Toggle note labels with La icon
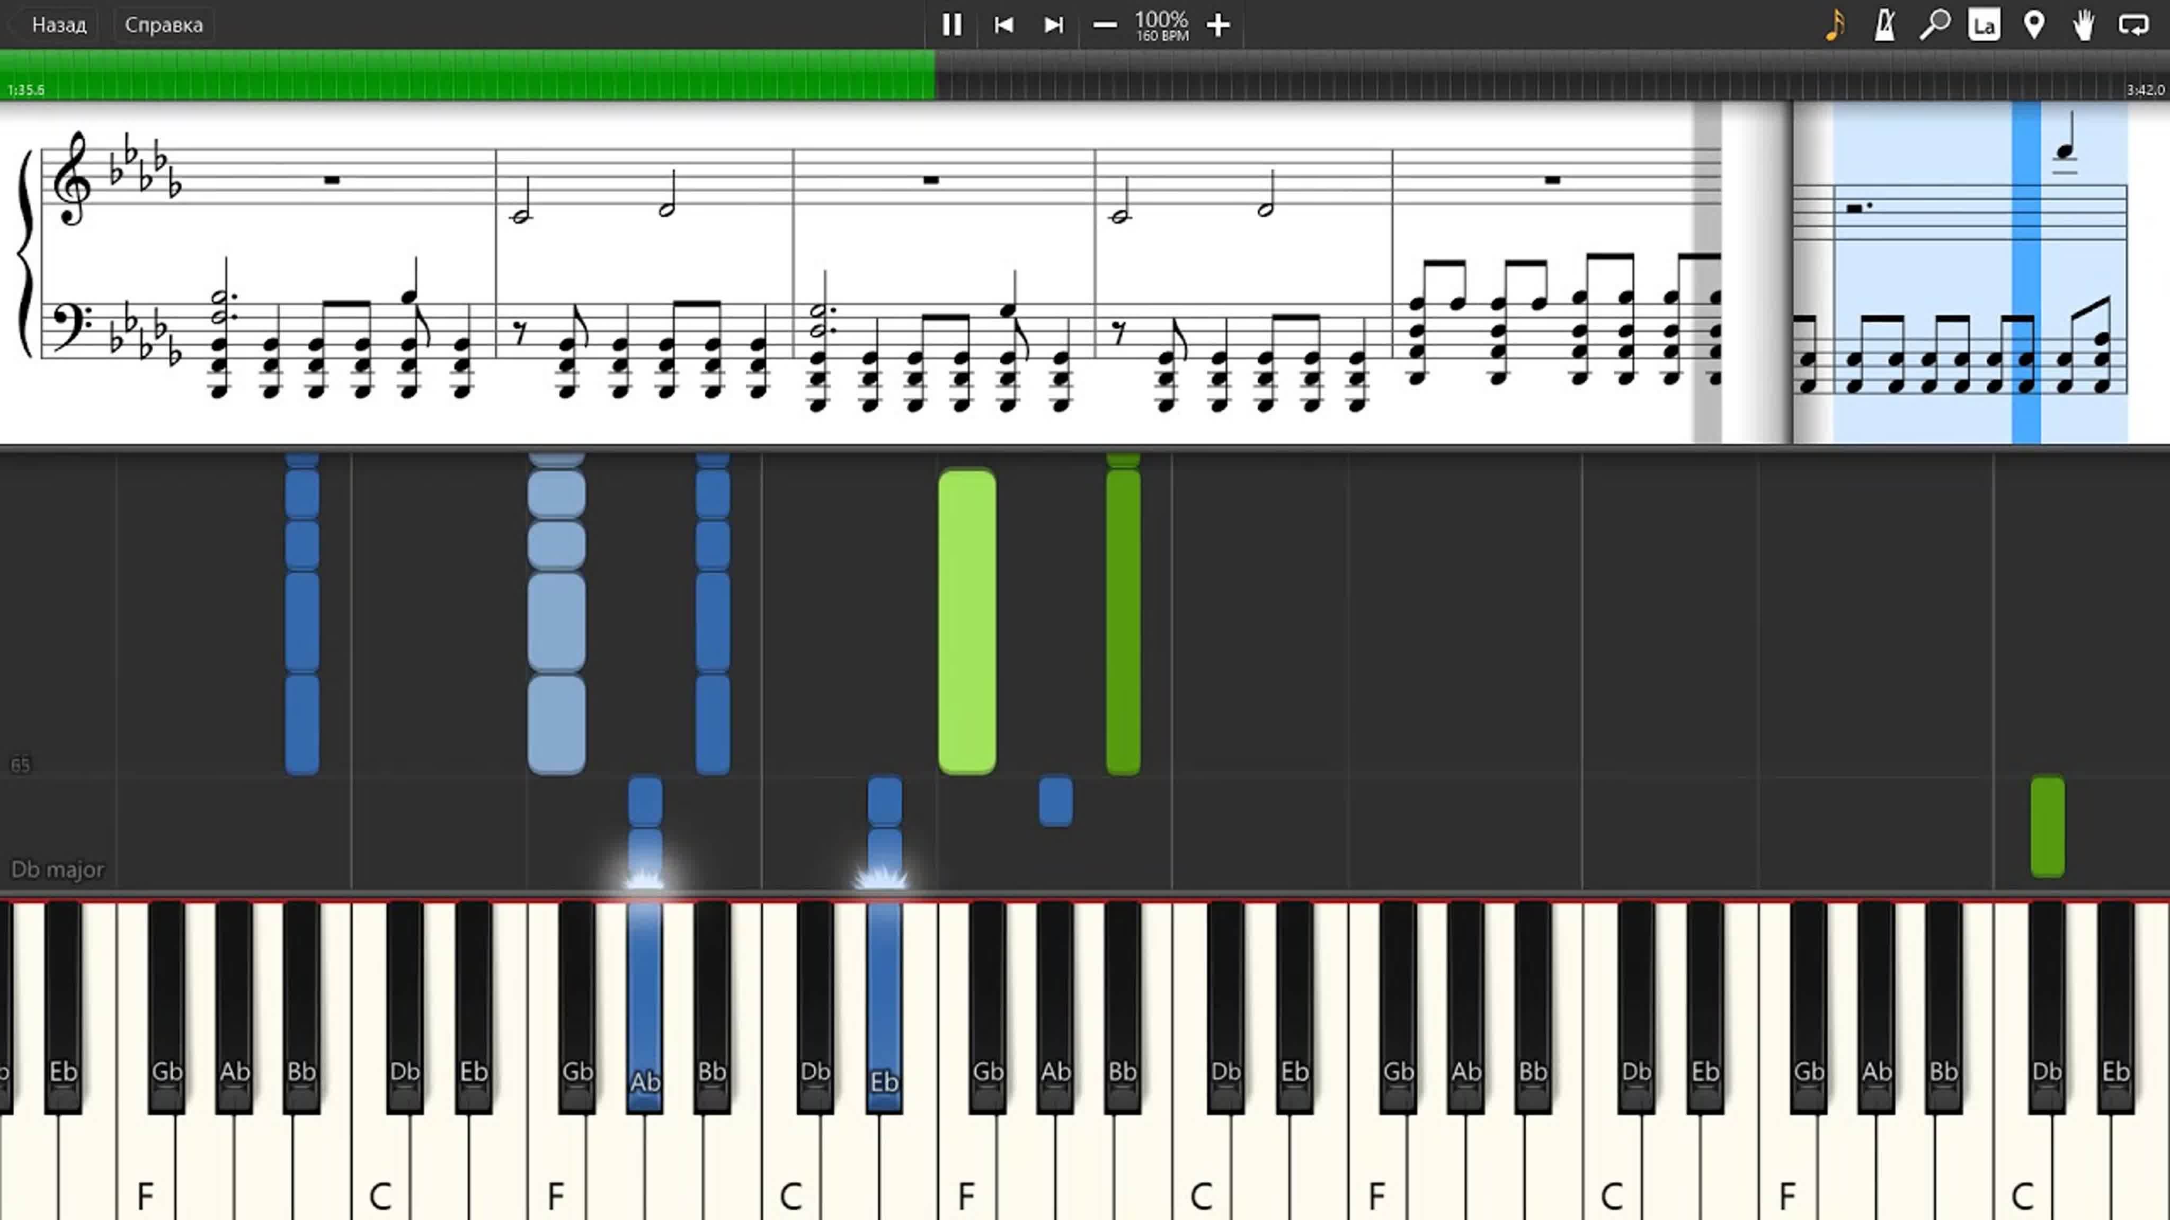The height and width of the screenshot is (1220, 2170). pos(1984,24)
